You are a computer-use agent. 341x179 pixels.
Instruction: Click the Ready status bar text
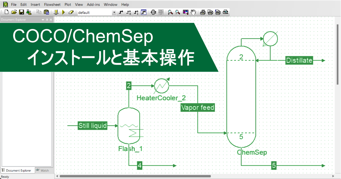[x=5, y=177]
